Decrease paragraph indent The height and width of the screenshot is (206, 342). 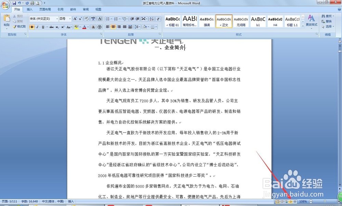point(132,19)
